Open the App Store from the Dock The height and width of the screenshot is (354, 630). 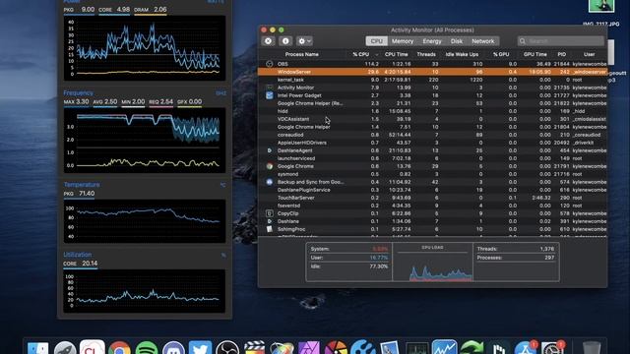click(x=526, y=348)
